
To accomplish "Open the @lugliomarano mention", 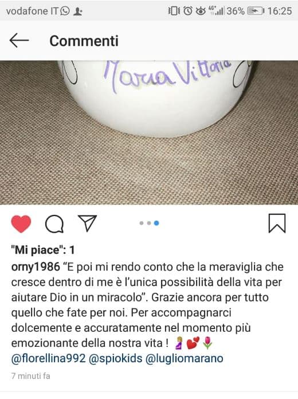I will [185, 358].
